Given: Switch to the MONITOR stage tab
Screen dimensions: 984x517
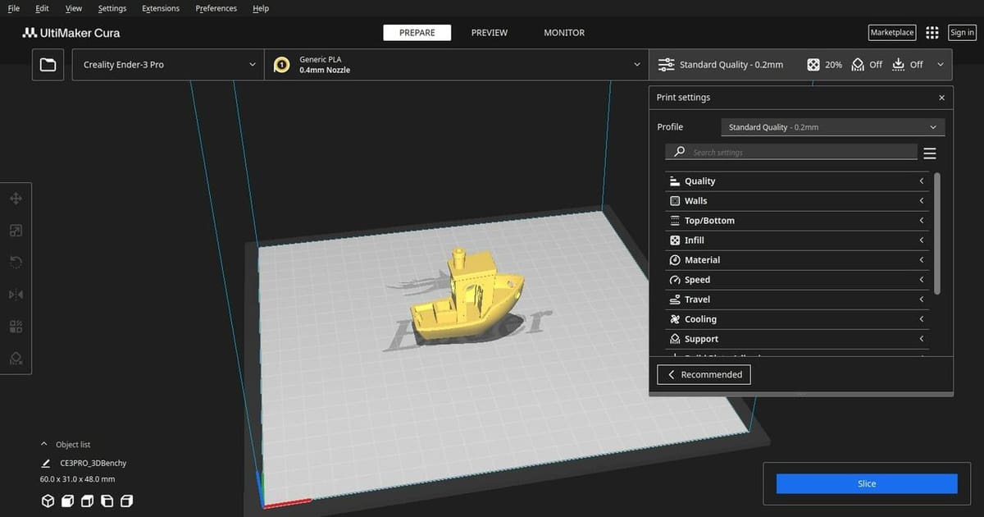Looking at the screenshot, I should pyautogui.click(x=564, y=33).
